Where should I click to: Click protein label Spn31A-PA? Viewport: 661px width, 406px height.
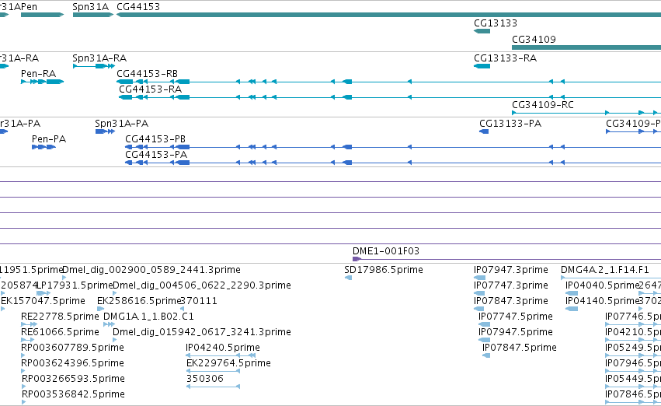(x=121, y=124)
